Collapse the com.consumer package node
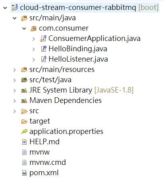This screenshot has width=164, height=178. pos(24,28)
